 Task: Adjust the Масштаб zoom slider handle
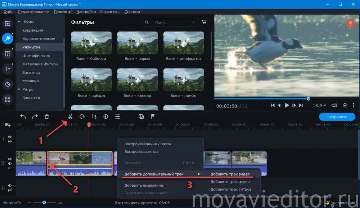(44, 203)
